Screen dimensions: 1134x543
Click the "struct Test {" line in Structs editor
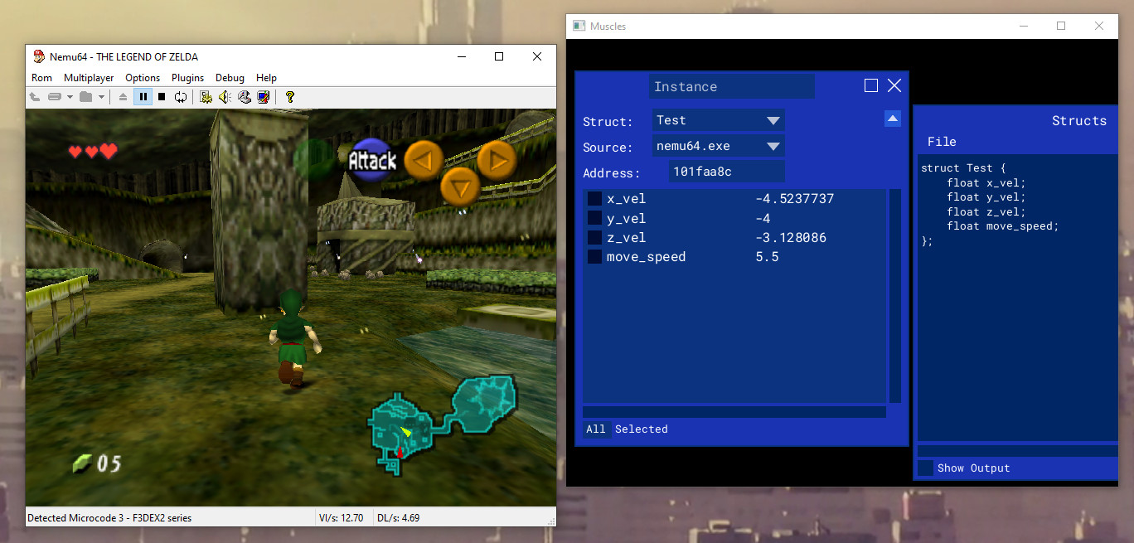click(x=963, y=168)
